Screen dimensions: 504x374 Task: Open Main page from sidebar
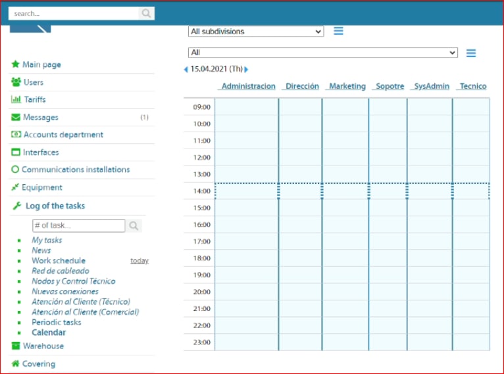(x=41, y=64)
